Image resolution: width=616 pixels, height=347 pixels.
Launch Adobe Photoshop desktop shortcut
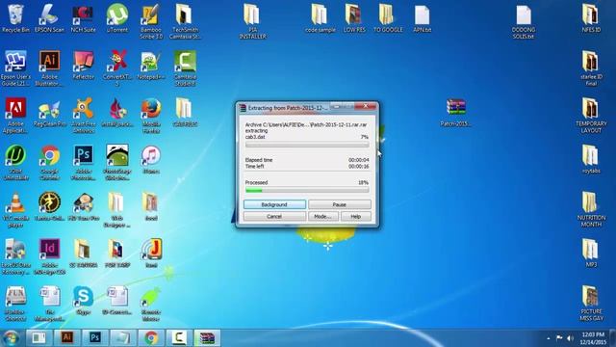click(x=83, y=163)
